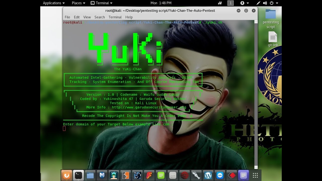Open the View menu in Terminal
This screenshot has height=181, width=322.
pyautogui.click(x=87, y=17)
